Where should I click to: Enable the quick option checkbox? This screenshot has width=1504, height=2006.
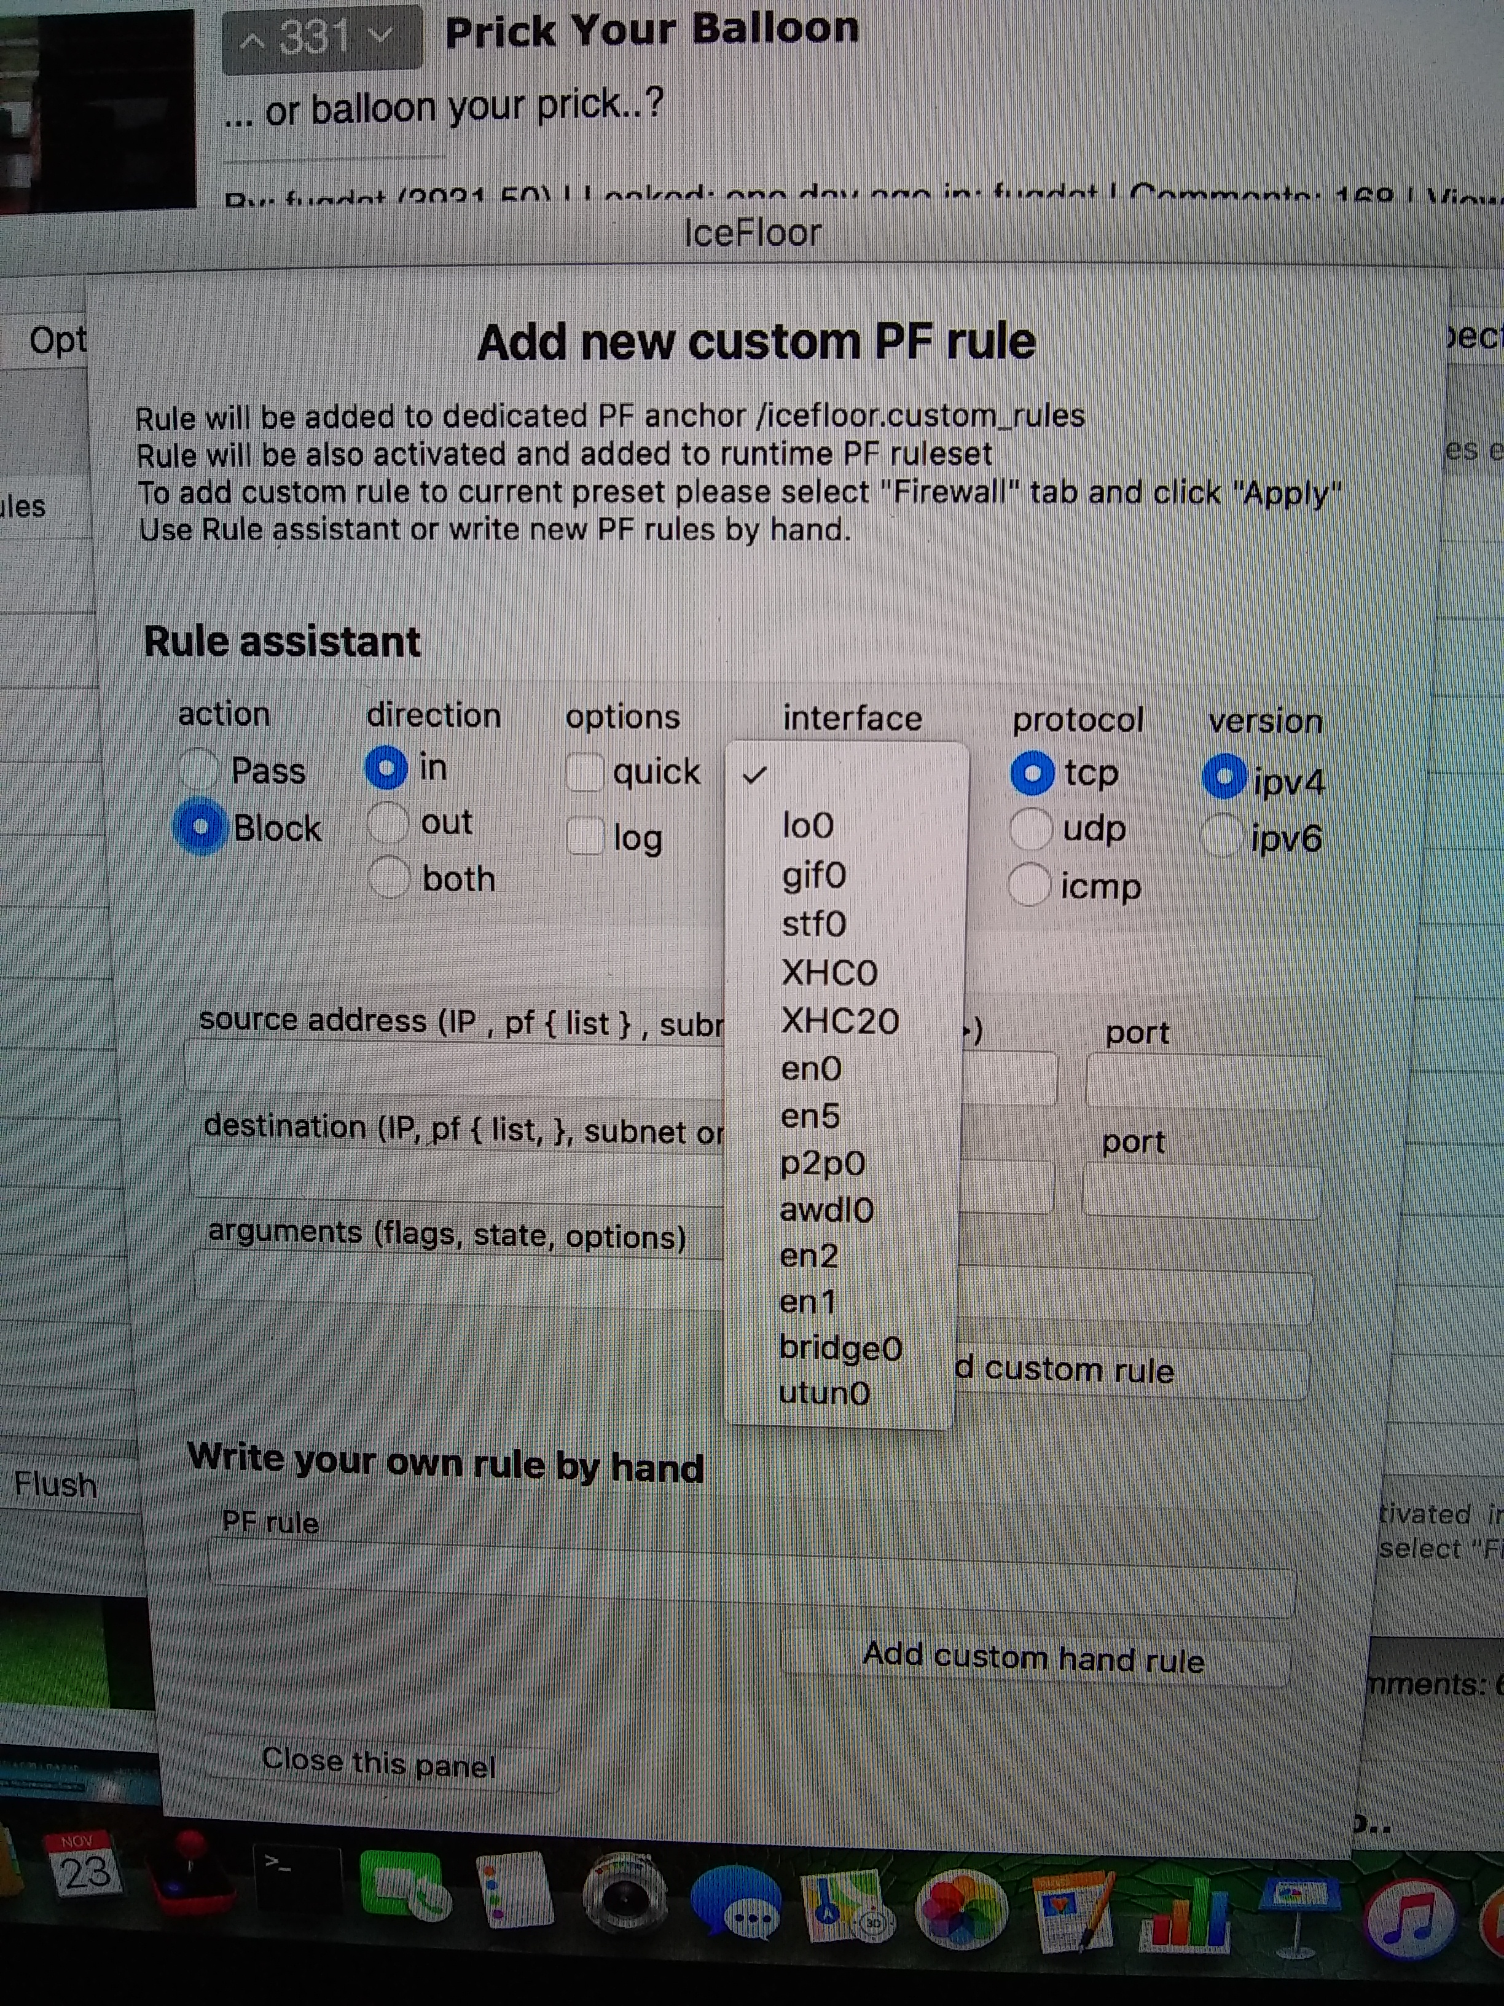(585, 773)
